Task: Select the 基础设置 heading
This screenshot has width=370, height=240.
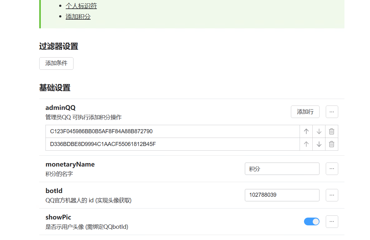Action: [55, 88]
